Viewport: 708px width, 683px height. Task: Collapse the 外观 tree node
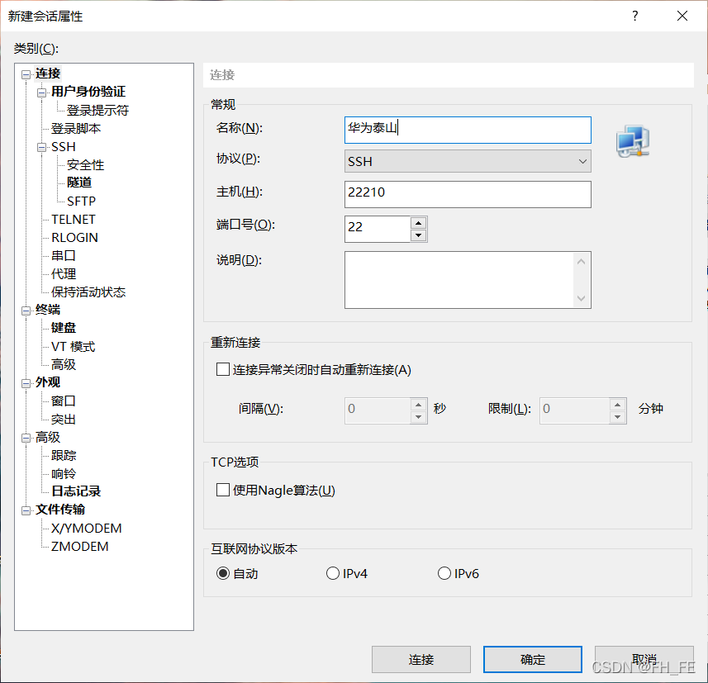pyautogui.click(x=26, y=383)
